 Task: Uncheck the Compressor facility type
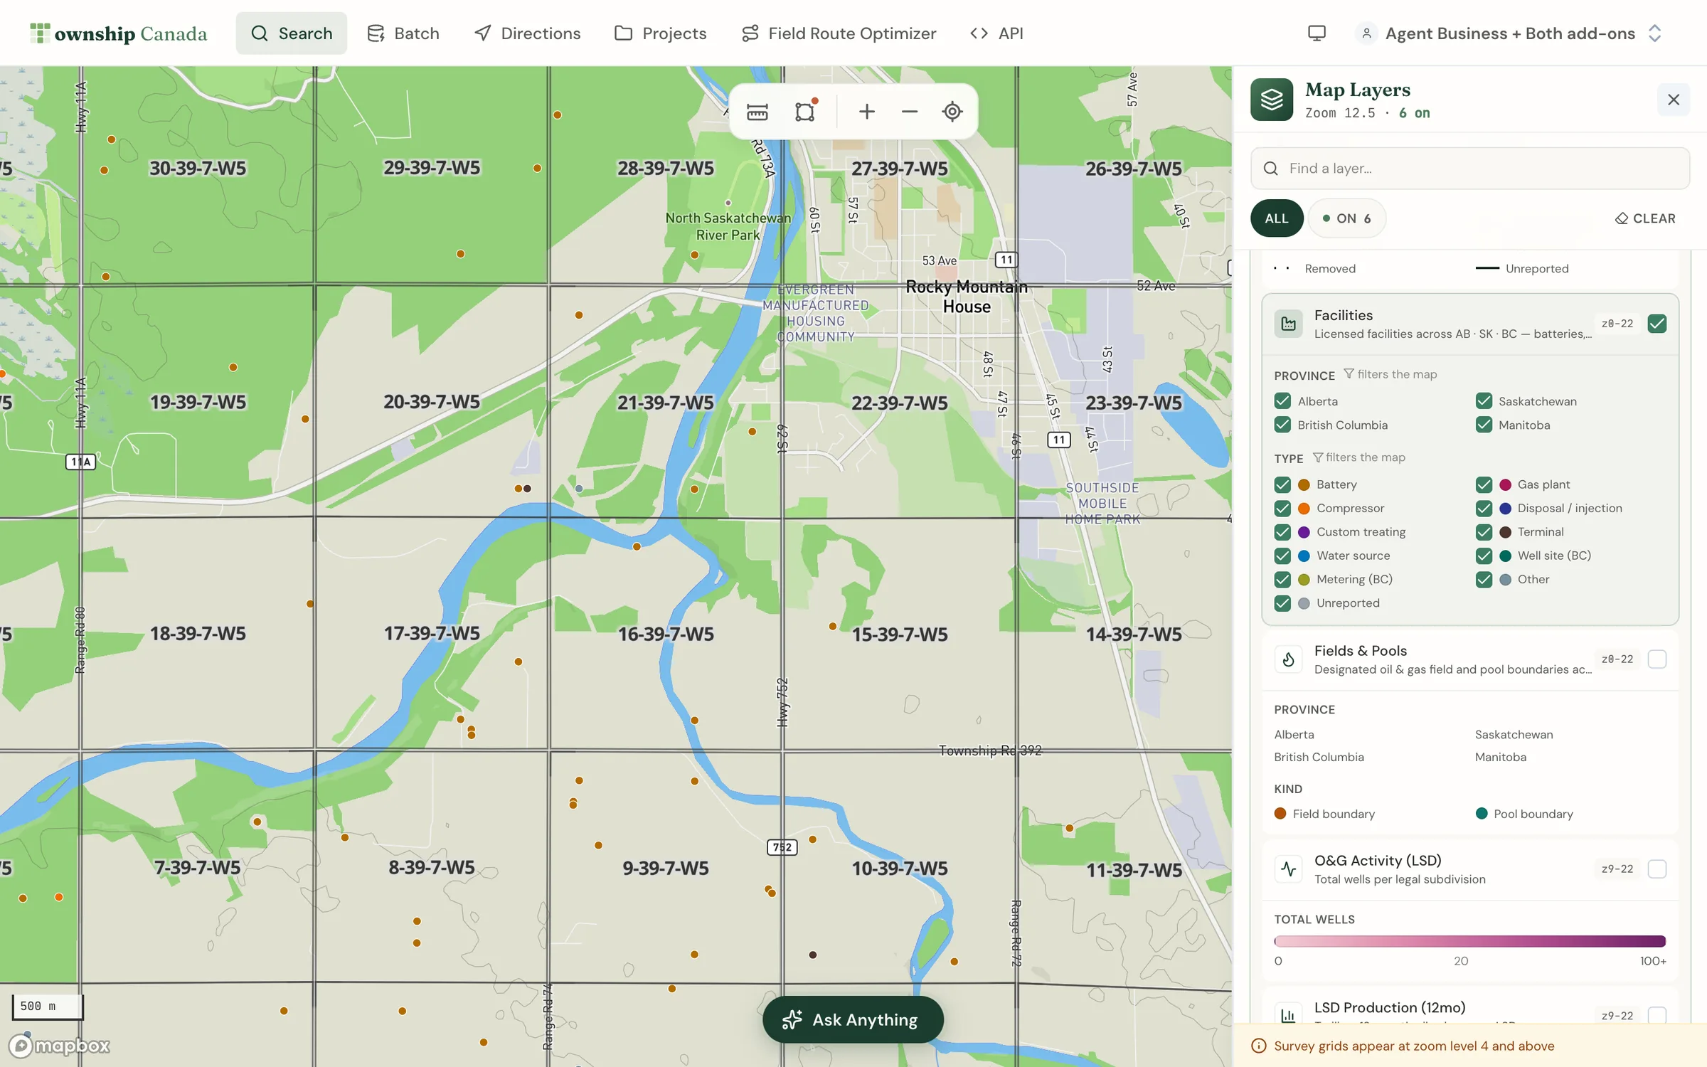tap(1282, 509)
